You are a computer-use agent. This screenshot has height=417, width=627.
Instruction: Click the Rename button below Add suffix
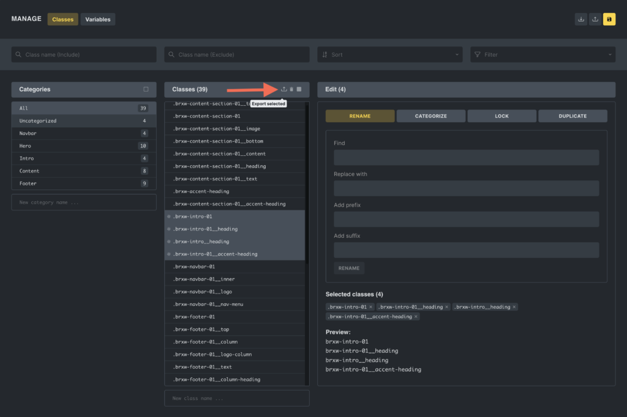349,268
